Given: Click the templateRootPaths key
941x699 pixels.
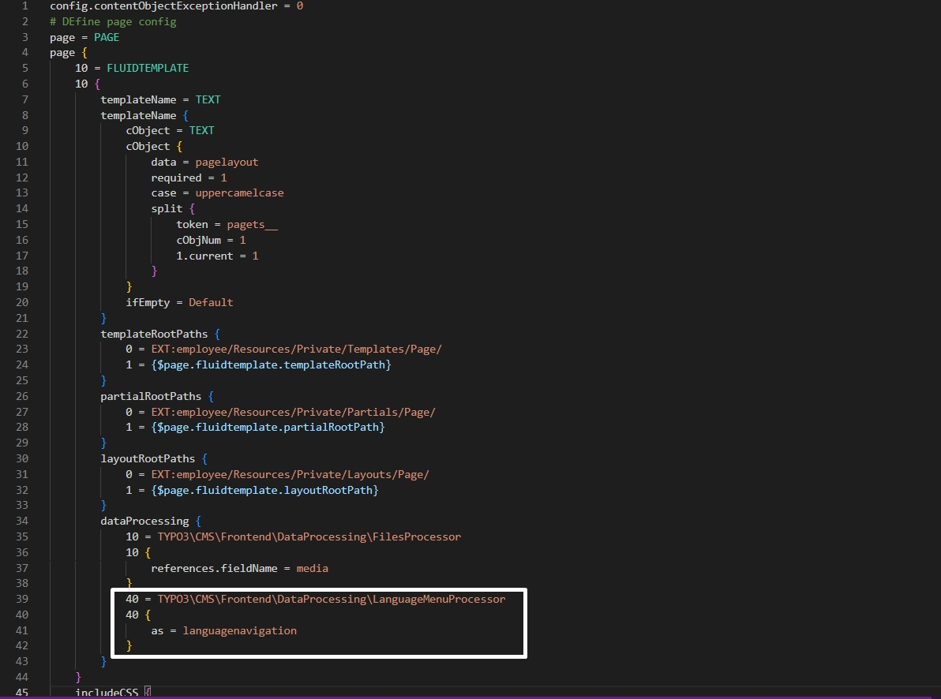Looking at the screenshot, I should pos(154,334).
